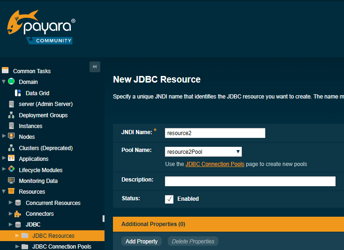Screen dimensions: 344x250
Task: Click the JNDI Name text field
Action: click(x=215, y=133)
